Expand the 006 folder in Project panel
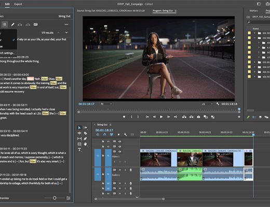270x207 pixels. (x=254, y=77)
